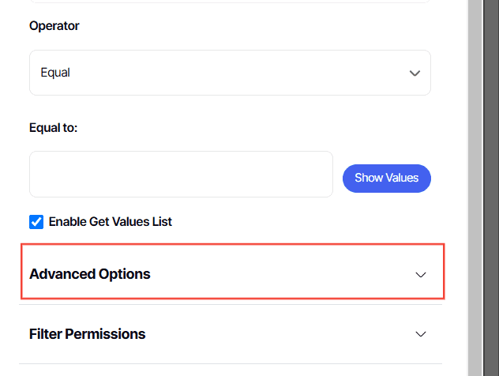Click the 'Show Values' text on the blue pill button
This screenshot has height=376, width=499.
pos(386,178)
